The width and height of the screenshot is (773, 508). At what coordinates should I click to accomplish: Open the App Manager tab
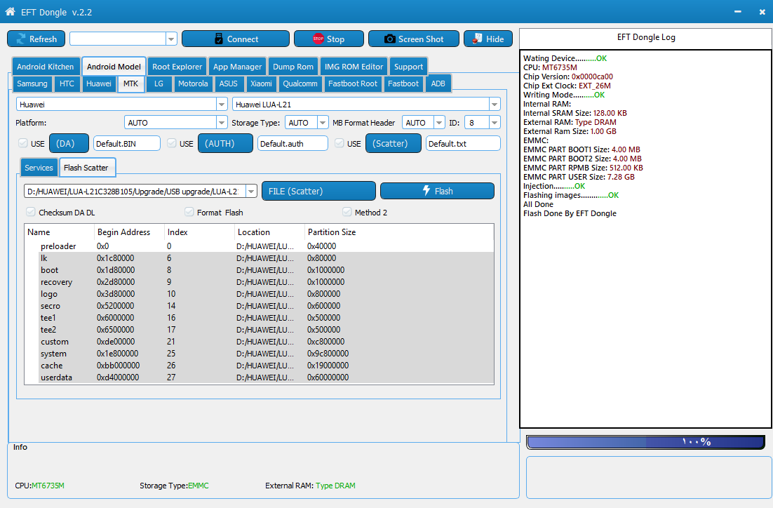point(237,67)
